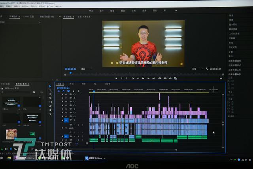
Task: Click the timeline playhead handle
Action: [94, 91]
